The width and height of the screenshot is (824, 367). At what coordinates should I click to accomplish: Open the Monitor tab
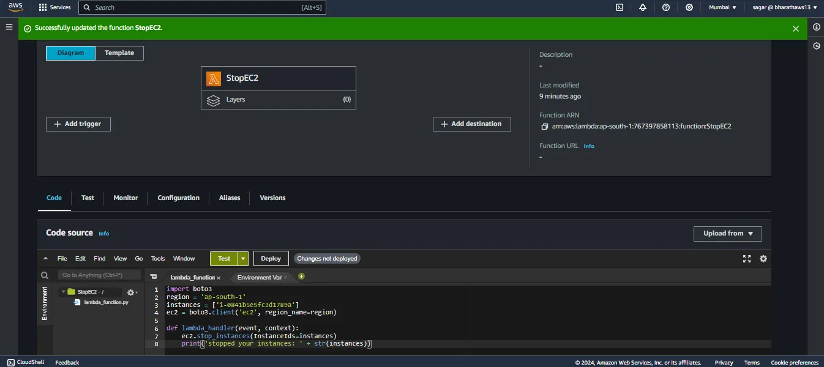[125, 198]
